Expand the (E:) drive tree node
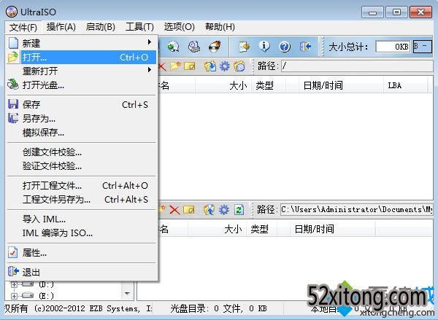Screen dimensions: 438x320 [x=14, y=296]
